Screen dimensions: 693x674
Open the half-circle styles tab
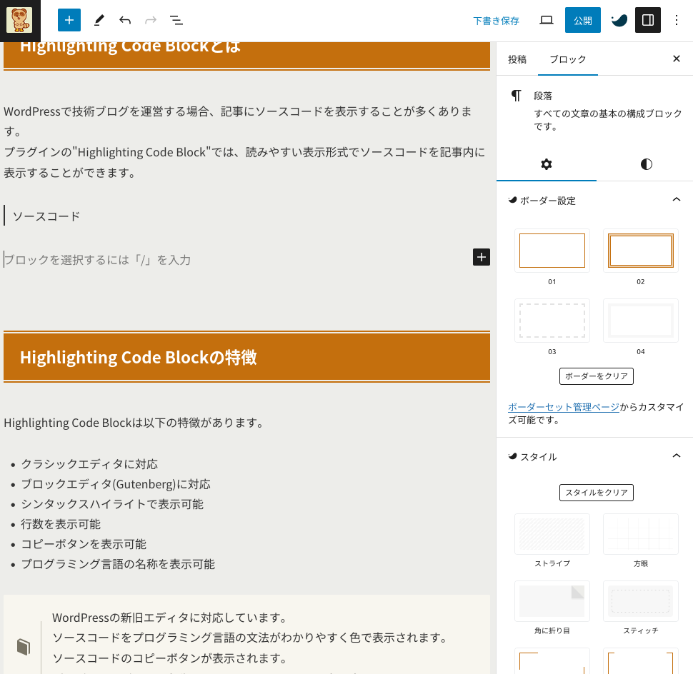point(646,164)
